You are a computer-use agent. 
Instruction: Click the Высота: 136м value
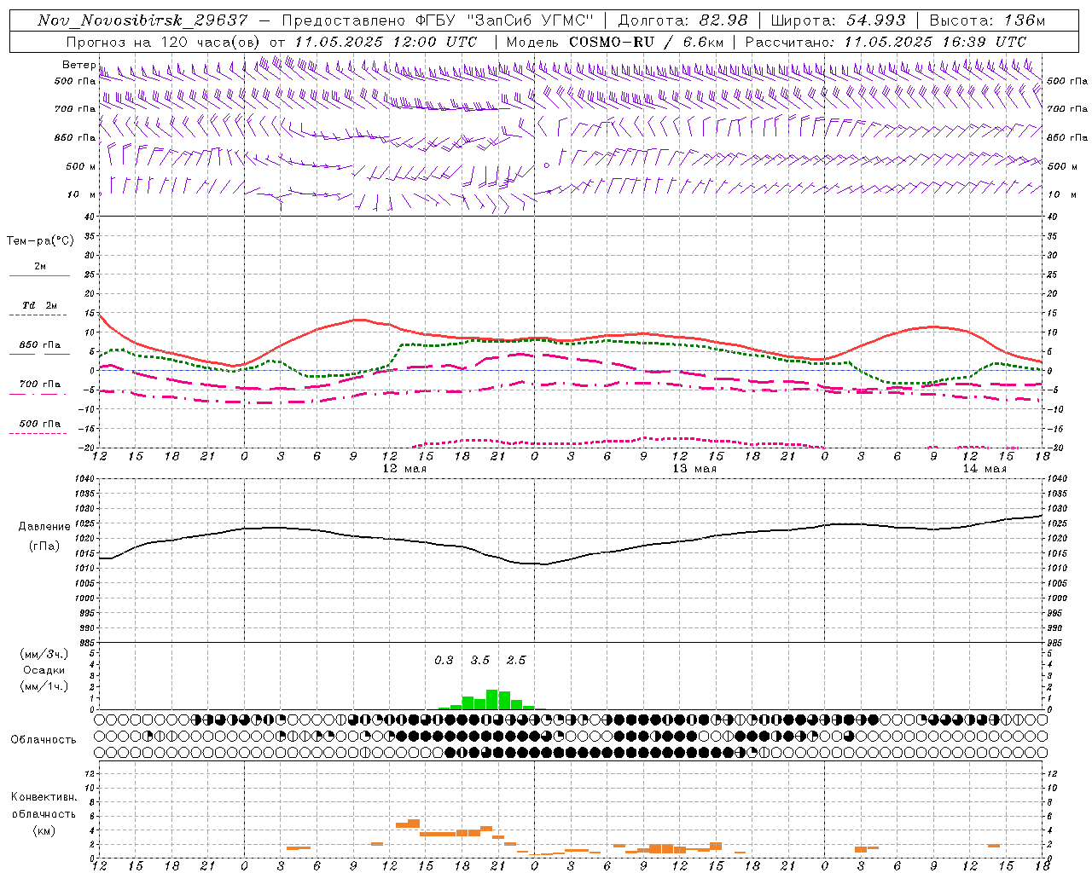[x=987, y=20]
